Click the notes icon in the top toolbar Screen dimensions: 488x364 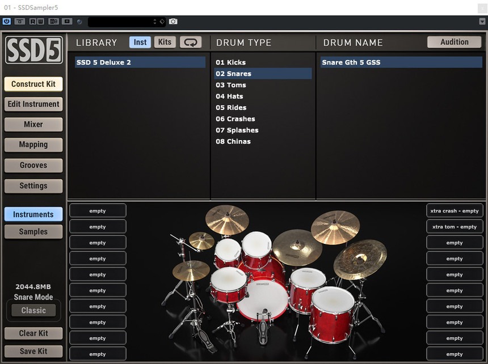66,22
